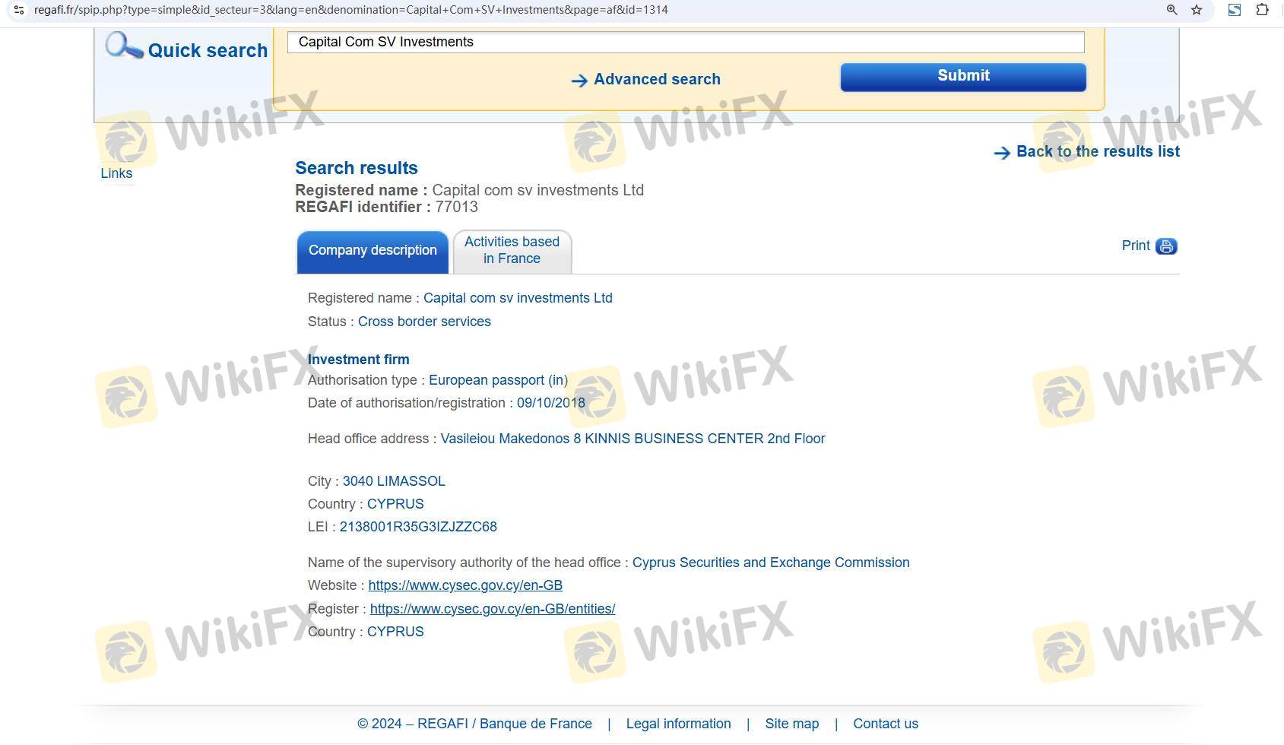Click the Investment firm heading

358,360
